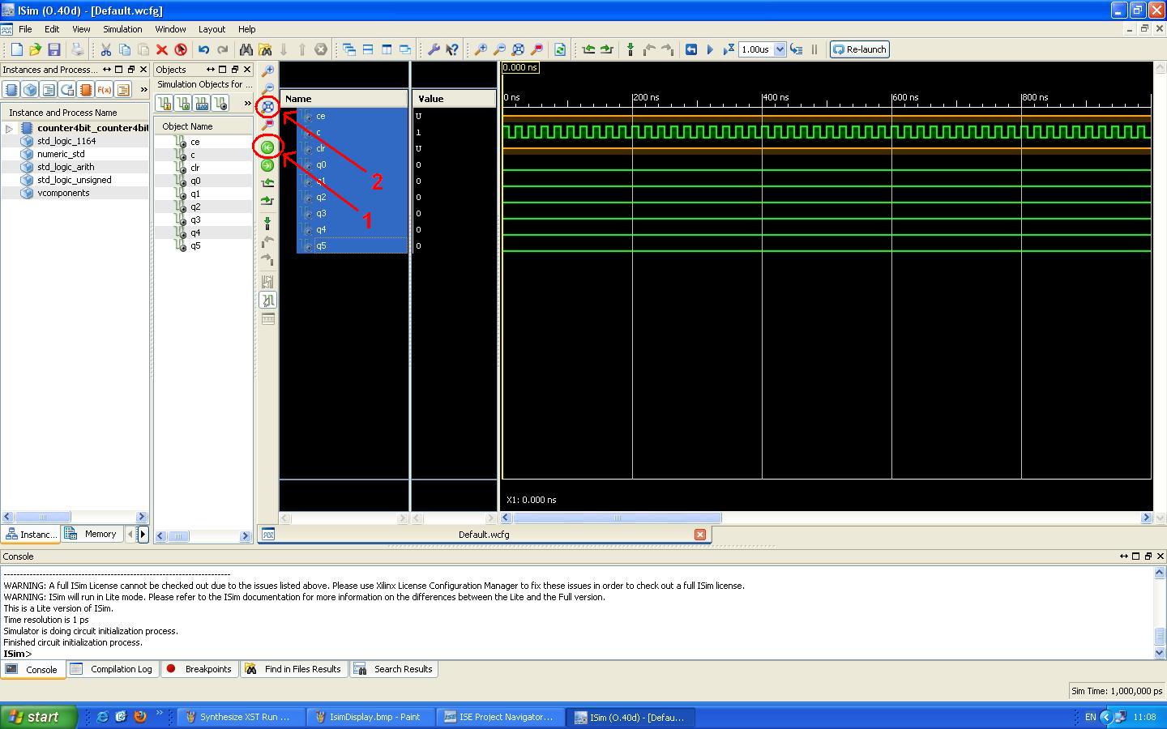
Task: Click the red Delete X toolbar icon
Action: [x=161, y=49]
